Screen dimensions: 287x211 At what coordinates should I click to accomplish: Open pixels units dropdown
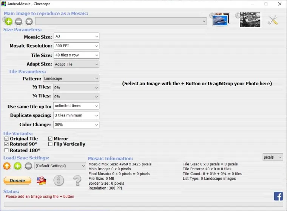click(x=273, y=157)
